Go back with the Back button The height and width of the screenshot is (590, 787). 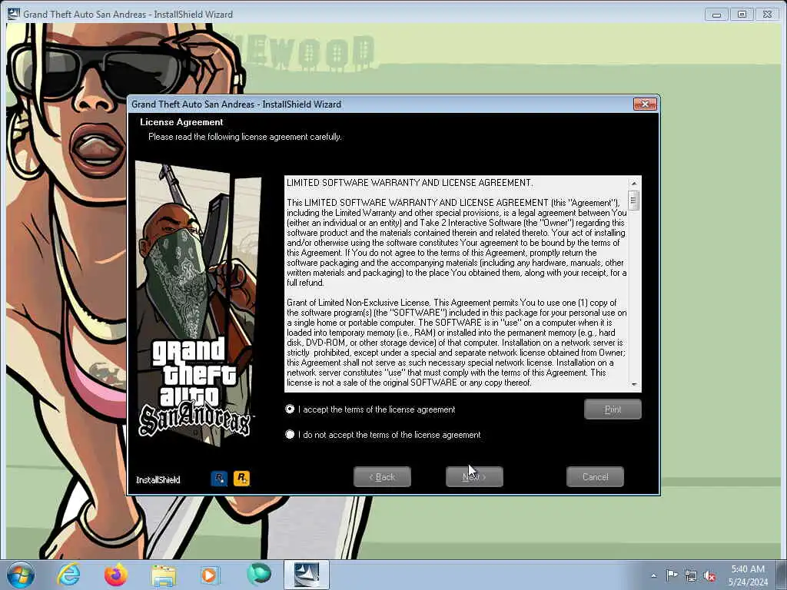point(382,476)
